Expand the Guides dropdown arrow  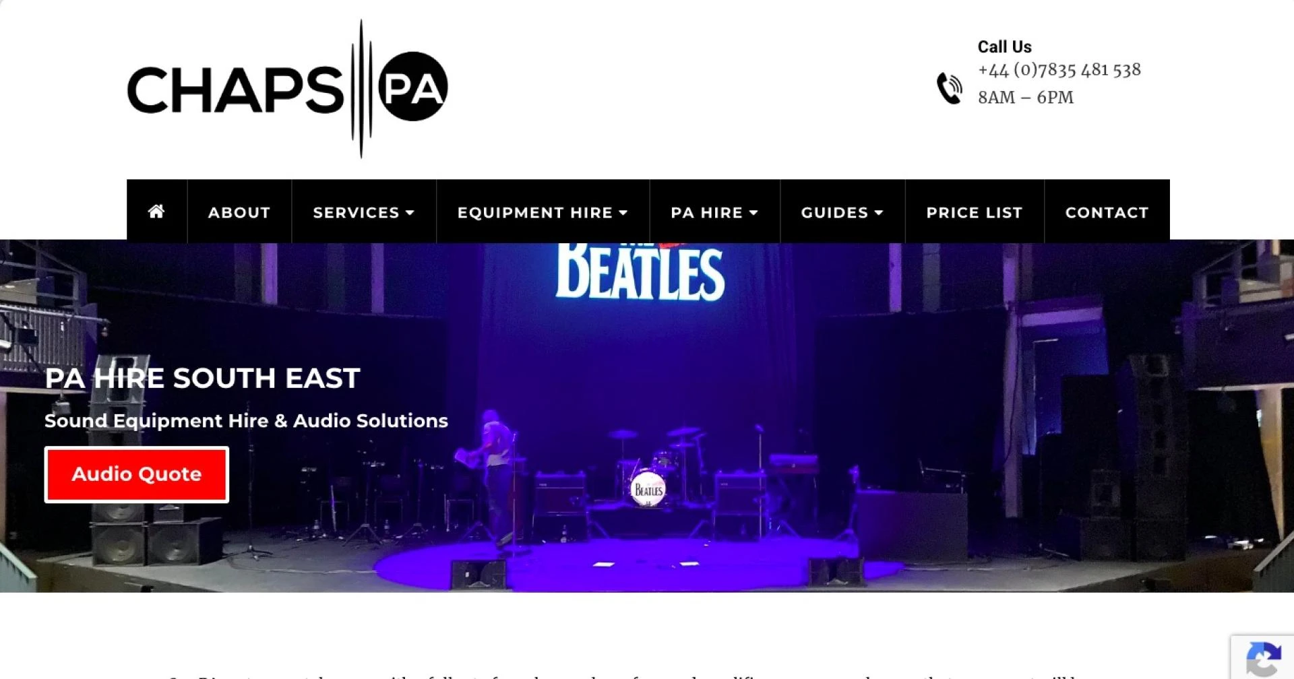(879, 213)
